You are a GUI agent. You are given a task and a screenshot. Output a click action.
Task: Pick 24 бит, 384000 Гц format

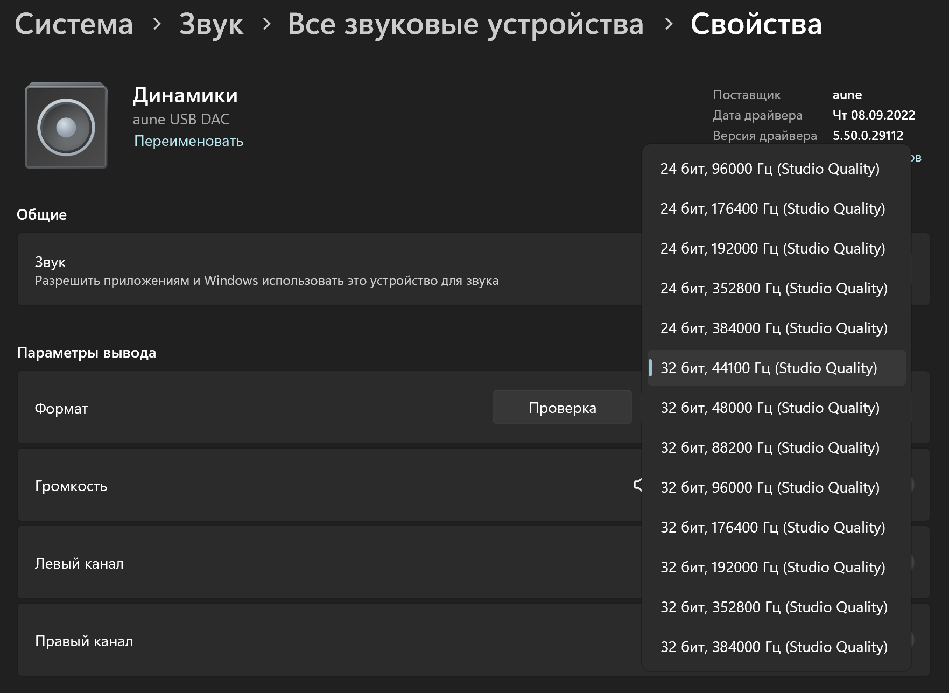click(774, 328)
